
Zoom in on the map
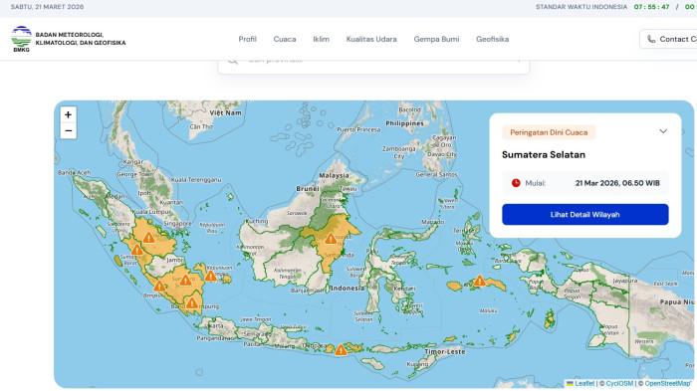tap(68, 114)
